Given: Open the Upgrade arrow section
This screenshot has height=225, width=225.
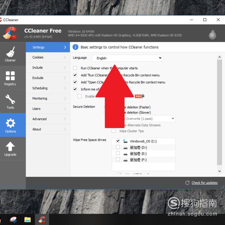Looking at the screenshot, I should [10, 149].
